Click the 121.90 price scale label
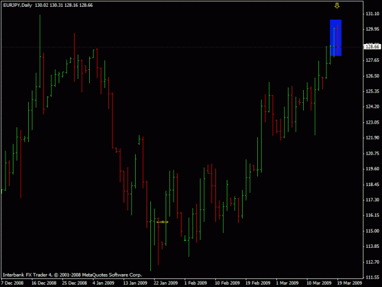Viewport: 382px width, 287px height. pyautogui.click(x=372, y=138)
